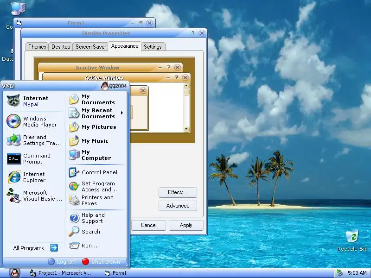Switch to the Settings tab
Image resolution: width=371 pixels, height=278 pixels.
[153, 47]
